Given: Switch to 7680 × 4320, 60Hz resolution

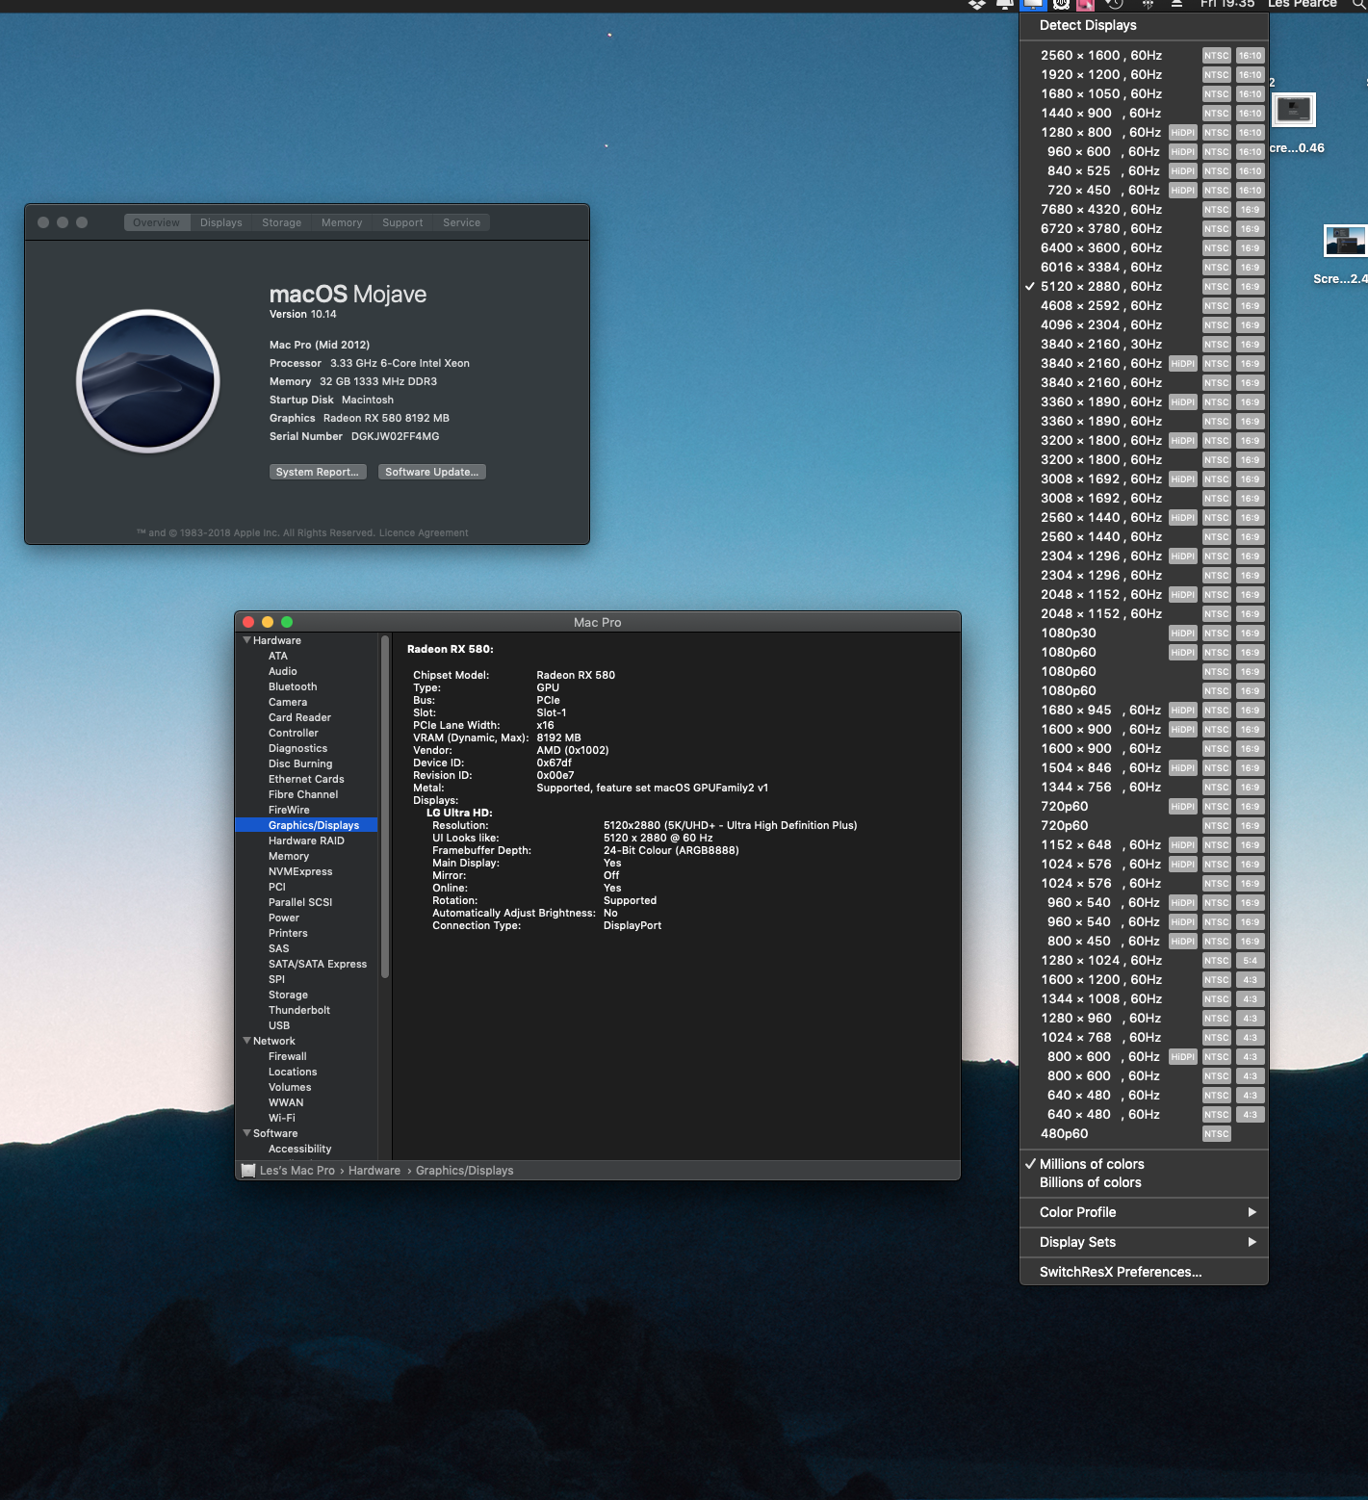Looking at the screenshot, I should tap(1144, 209).
